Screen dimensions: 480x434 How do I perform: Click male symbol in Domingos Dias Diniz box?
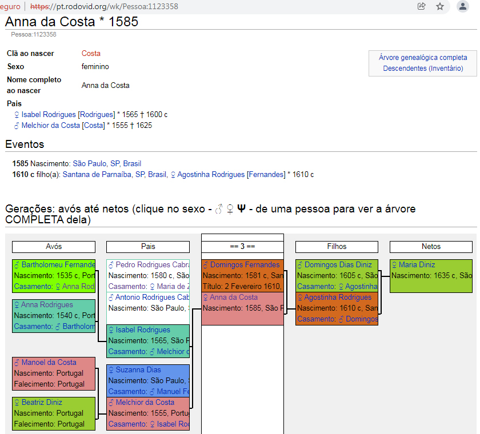[300, 265]
